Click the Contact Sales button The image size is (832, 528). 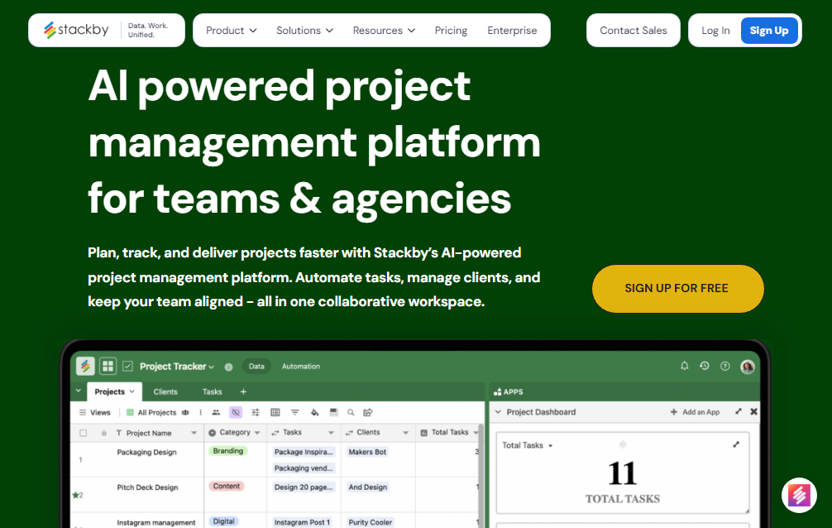pyautogui.click(x=633, y=31)
